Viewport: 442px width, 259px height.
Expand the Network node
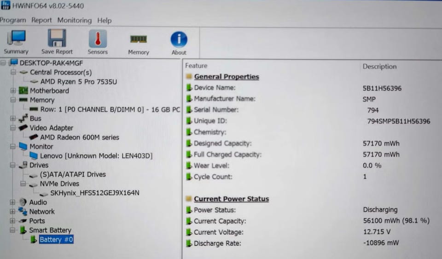coord(12,211)
